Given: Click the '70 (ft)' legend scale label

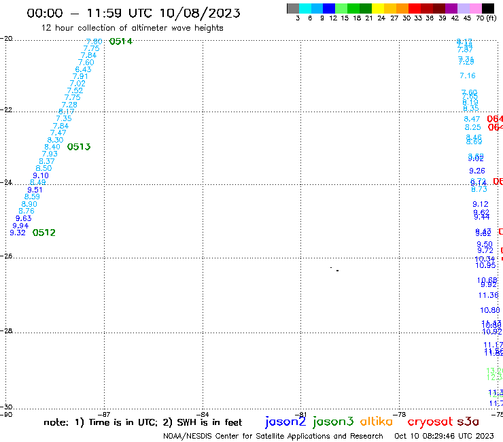Looking at the screenshot, I should (x=486, y=18).
